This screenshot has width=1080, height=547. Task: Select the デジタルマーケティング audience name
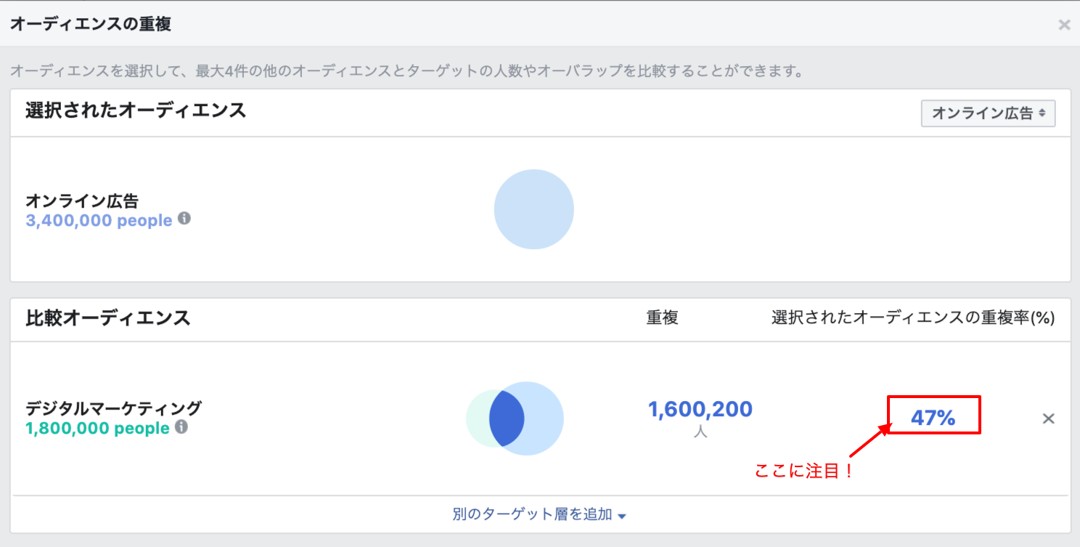tap(113, 408)
